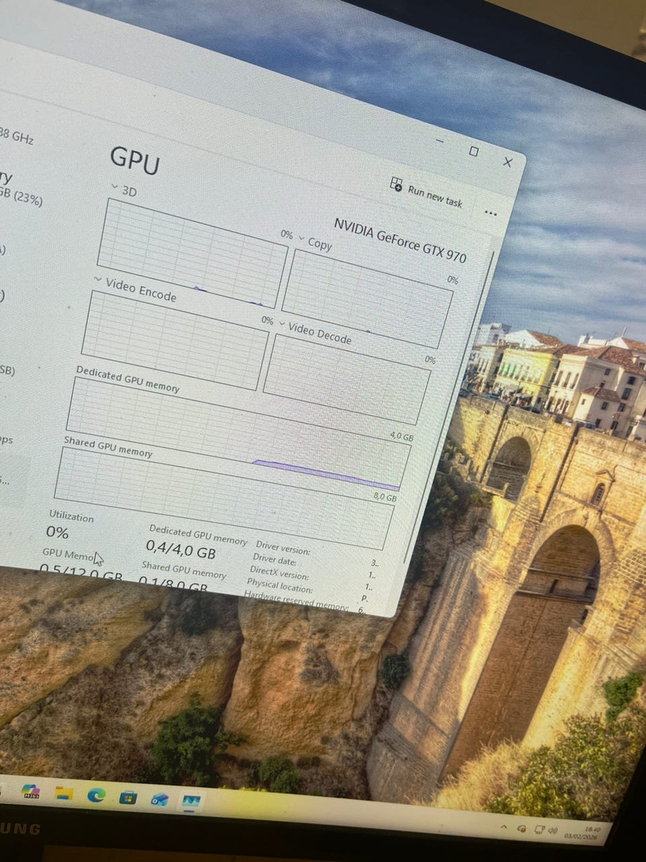Click the DirectX version label
646x862 pixels.
tap(279, 571)
